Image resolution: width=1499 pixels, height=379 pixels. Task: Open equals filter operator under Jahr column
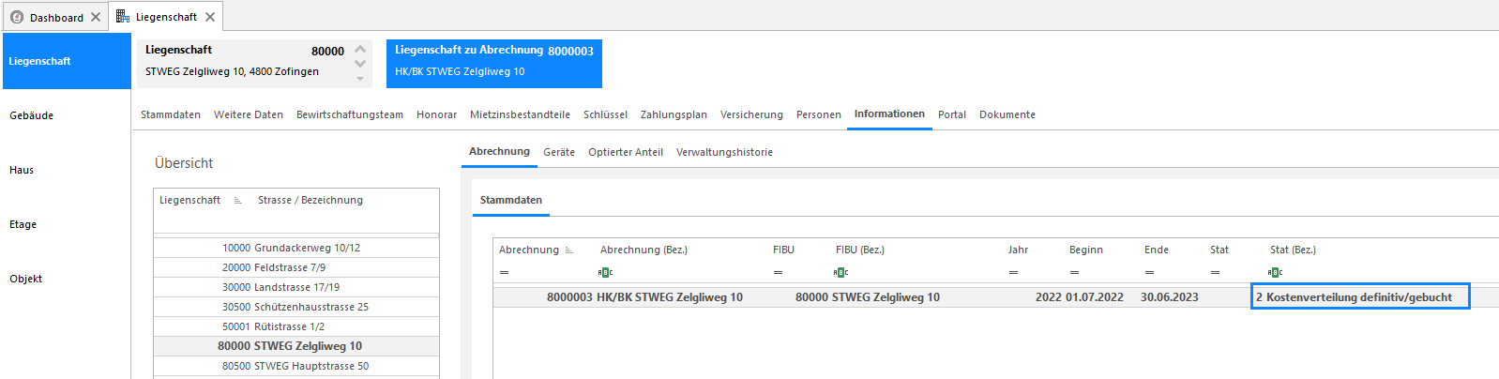(x=1013, y=273)
